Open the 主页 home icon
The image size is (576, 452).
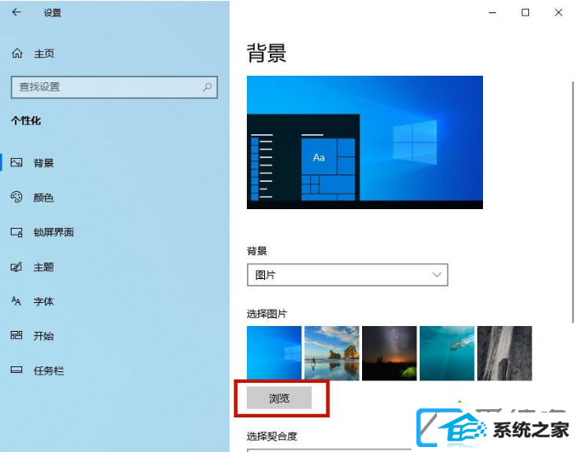pyautogui.click(x=17, y=54)
